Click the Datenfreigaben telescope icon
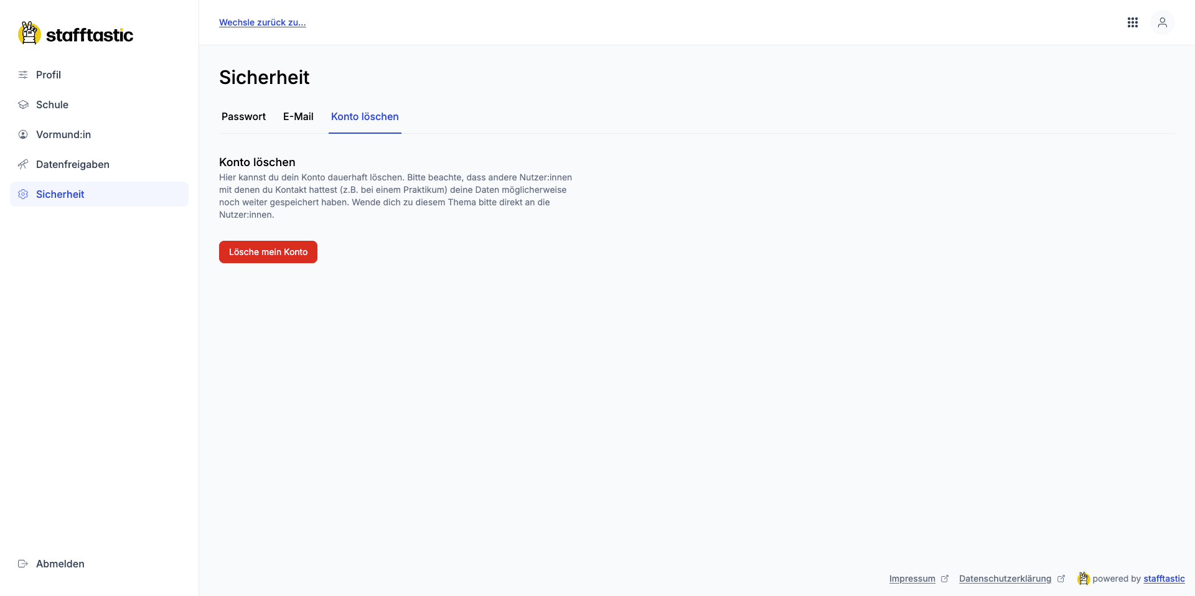The image size is (1195, 596). [23, 164]
